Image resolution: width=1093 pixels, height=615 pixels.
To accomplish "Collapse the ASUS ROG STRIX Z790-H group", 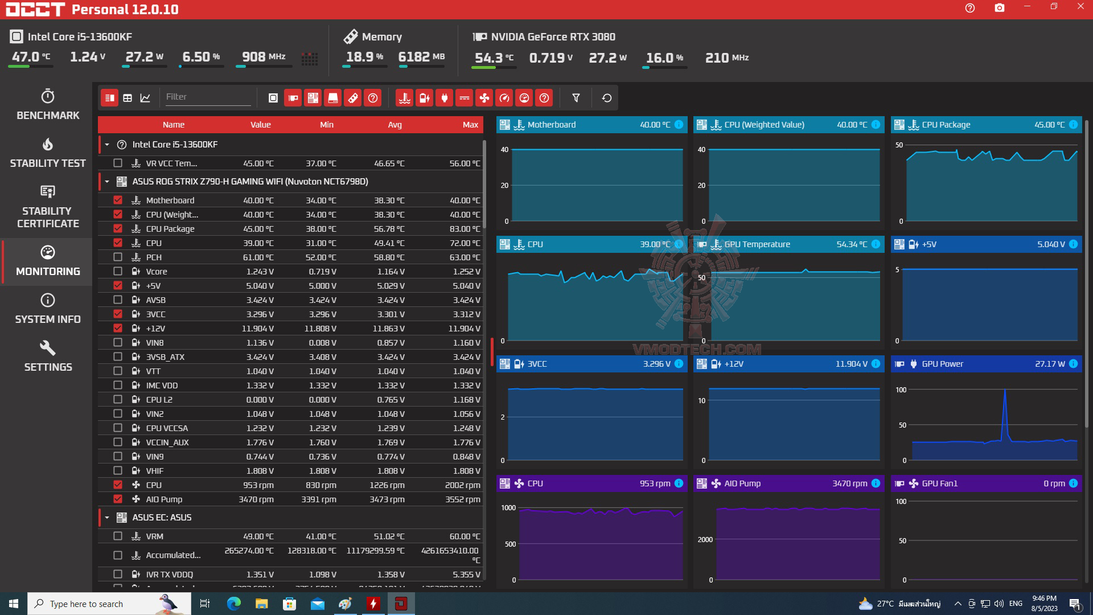I will 107,182.
